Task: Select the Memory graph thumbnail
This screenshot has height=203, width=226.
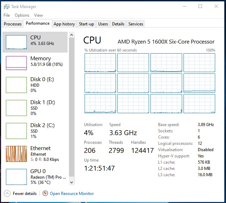Action: [16, 63]
